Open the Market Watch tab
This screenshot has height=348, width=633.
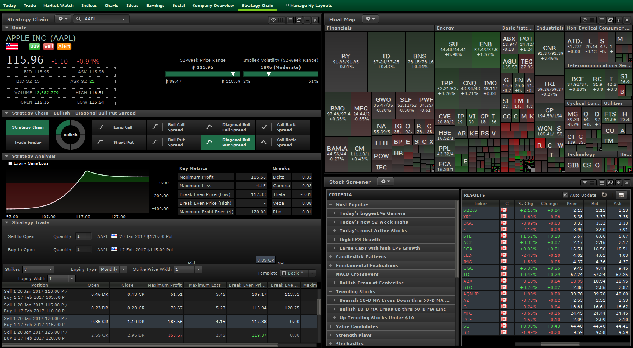(x=58, y=5)
